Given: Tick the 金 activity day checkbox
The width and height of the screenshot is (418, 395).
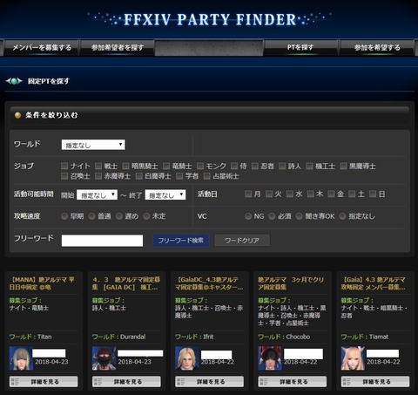Looking at the screenshot, I should (331, 194).
